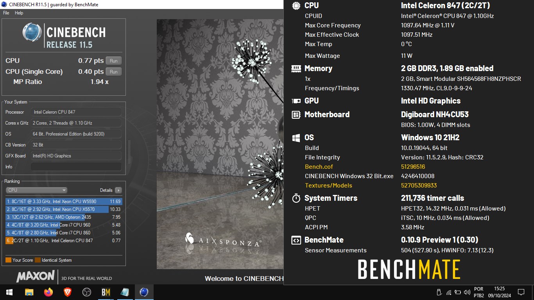The image size is (534, 300).
Task: Open the Help menu
Action: tap(19, 13)
